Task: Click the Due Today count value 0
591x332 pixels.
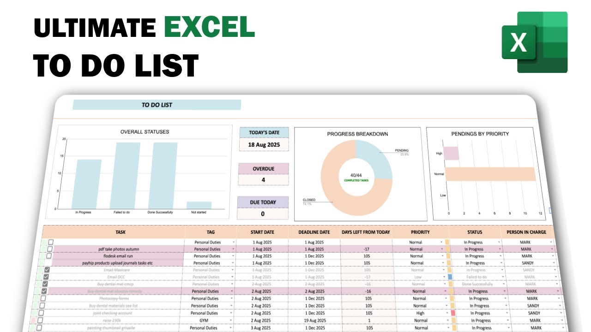Action: pyautogui.click(x=263, y=214)
